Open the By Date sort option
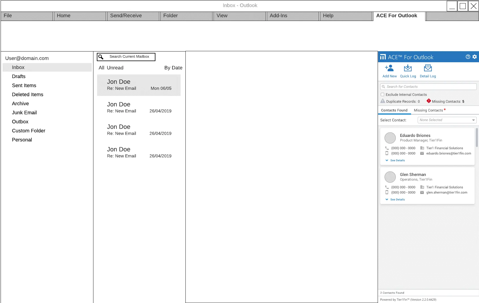479x303 pixels. pos(173,68)
